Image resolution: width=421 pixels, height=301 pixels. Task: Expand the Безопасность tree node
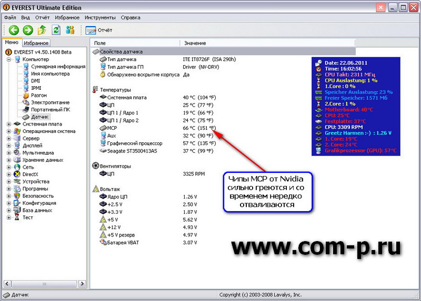[9, 196]
